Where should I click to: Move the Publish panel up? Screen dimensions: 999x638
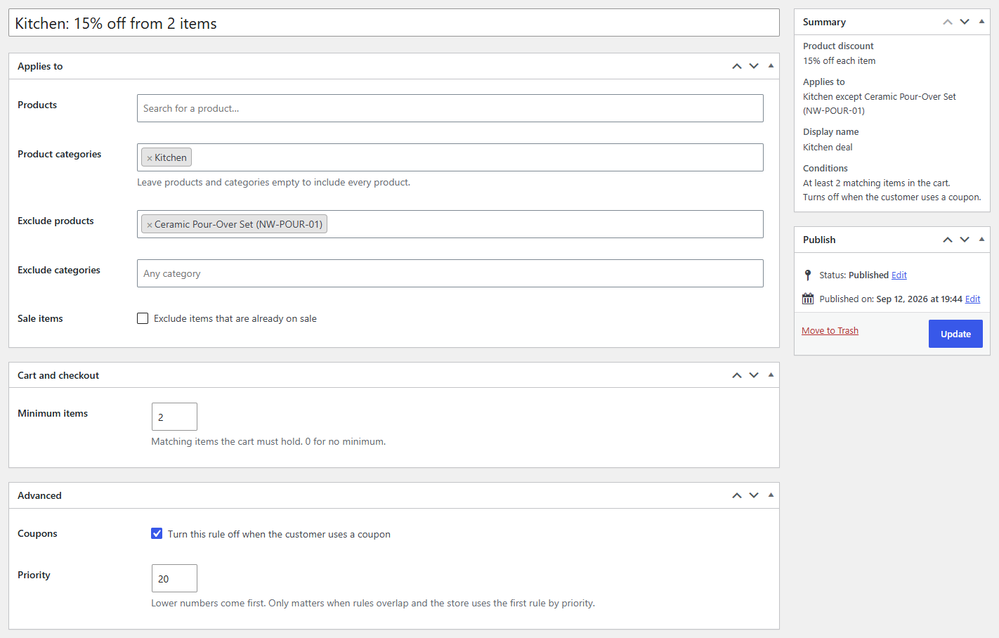pyautogui.click(x=948, y=240)
